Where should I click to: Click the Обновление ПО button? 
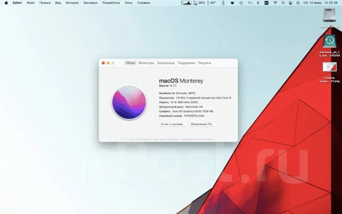click(202, 124)
